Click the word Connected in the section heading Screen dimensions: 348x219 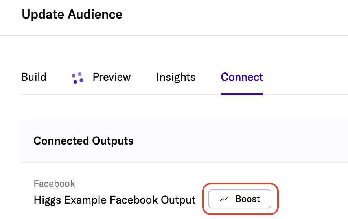[61, 141]
